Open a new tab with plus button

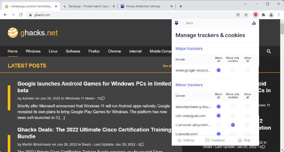[x=181, y=6]
